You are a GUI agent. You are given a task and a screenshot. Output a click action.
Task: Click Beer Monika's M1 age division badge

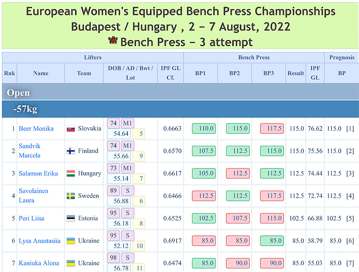(x=127, y=123)
